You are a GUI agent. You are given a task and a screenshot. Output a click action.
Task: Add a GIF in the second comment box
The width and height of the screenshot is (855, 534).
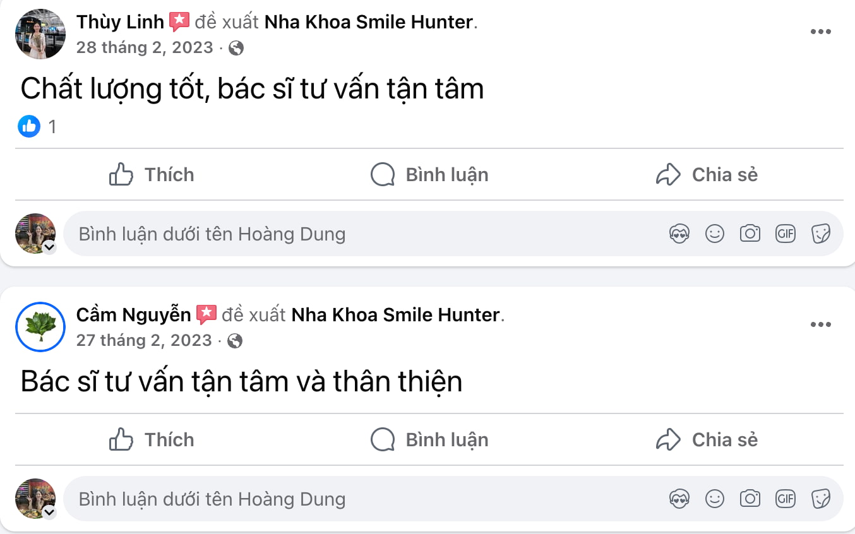coord(786,499)
